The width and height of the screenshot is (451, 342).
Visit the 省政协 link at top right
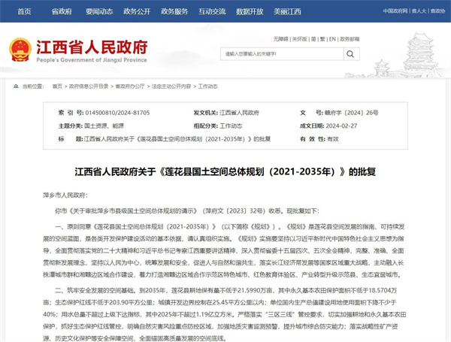(x=437, y=11)
